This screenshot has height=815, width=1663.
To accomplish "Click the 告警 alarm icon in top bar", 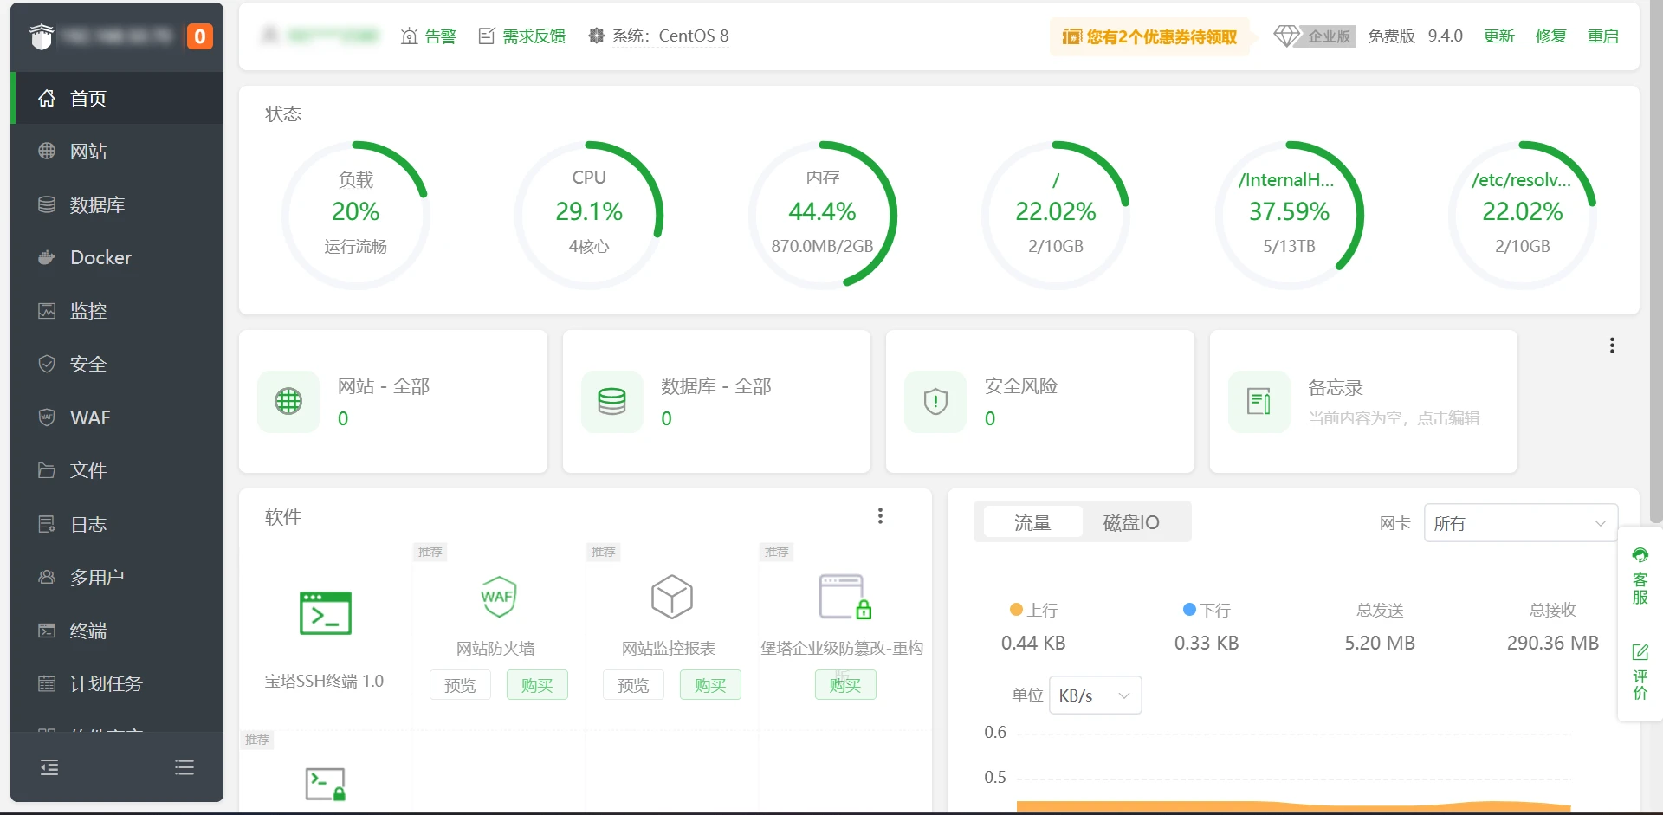I will click(410, 36).
